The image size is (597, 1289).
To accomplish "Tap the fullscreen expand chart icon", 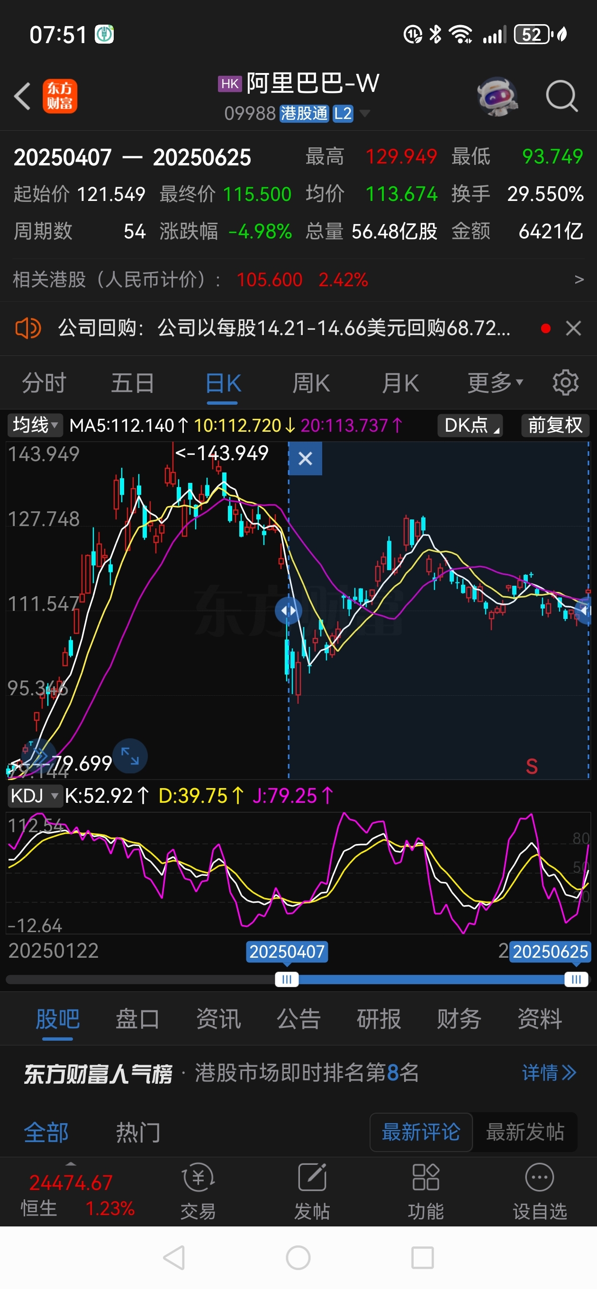I will click(130, 756).
